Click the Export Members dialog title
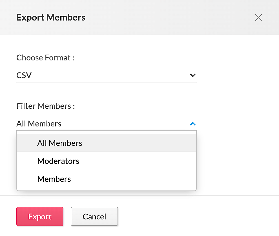The height and width of the screenshot is (236, 279). point(51,17)
